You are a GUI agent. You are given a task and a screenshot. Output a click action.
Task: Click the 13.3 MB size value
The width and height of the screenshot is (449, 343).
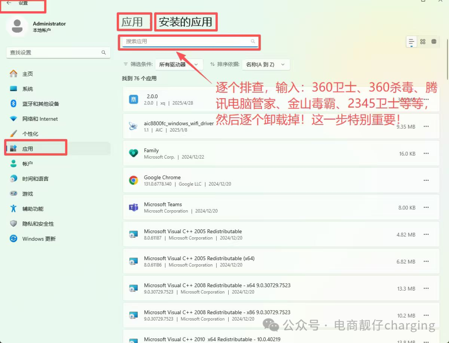406,288
